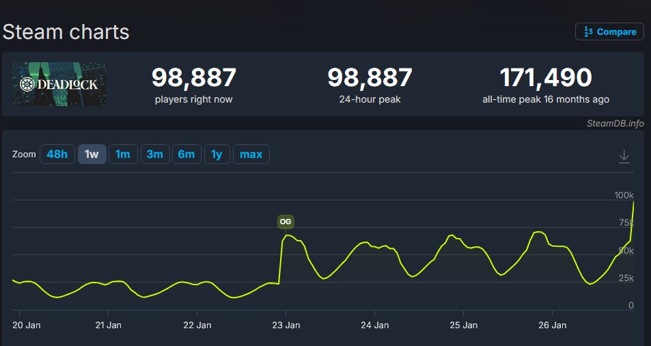Screen dimensions: 651x346
Task: Click the all-time peak 16 months ago text
Action: (x=546, y=99)
